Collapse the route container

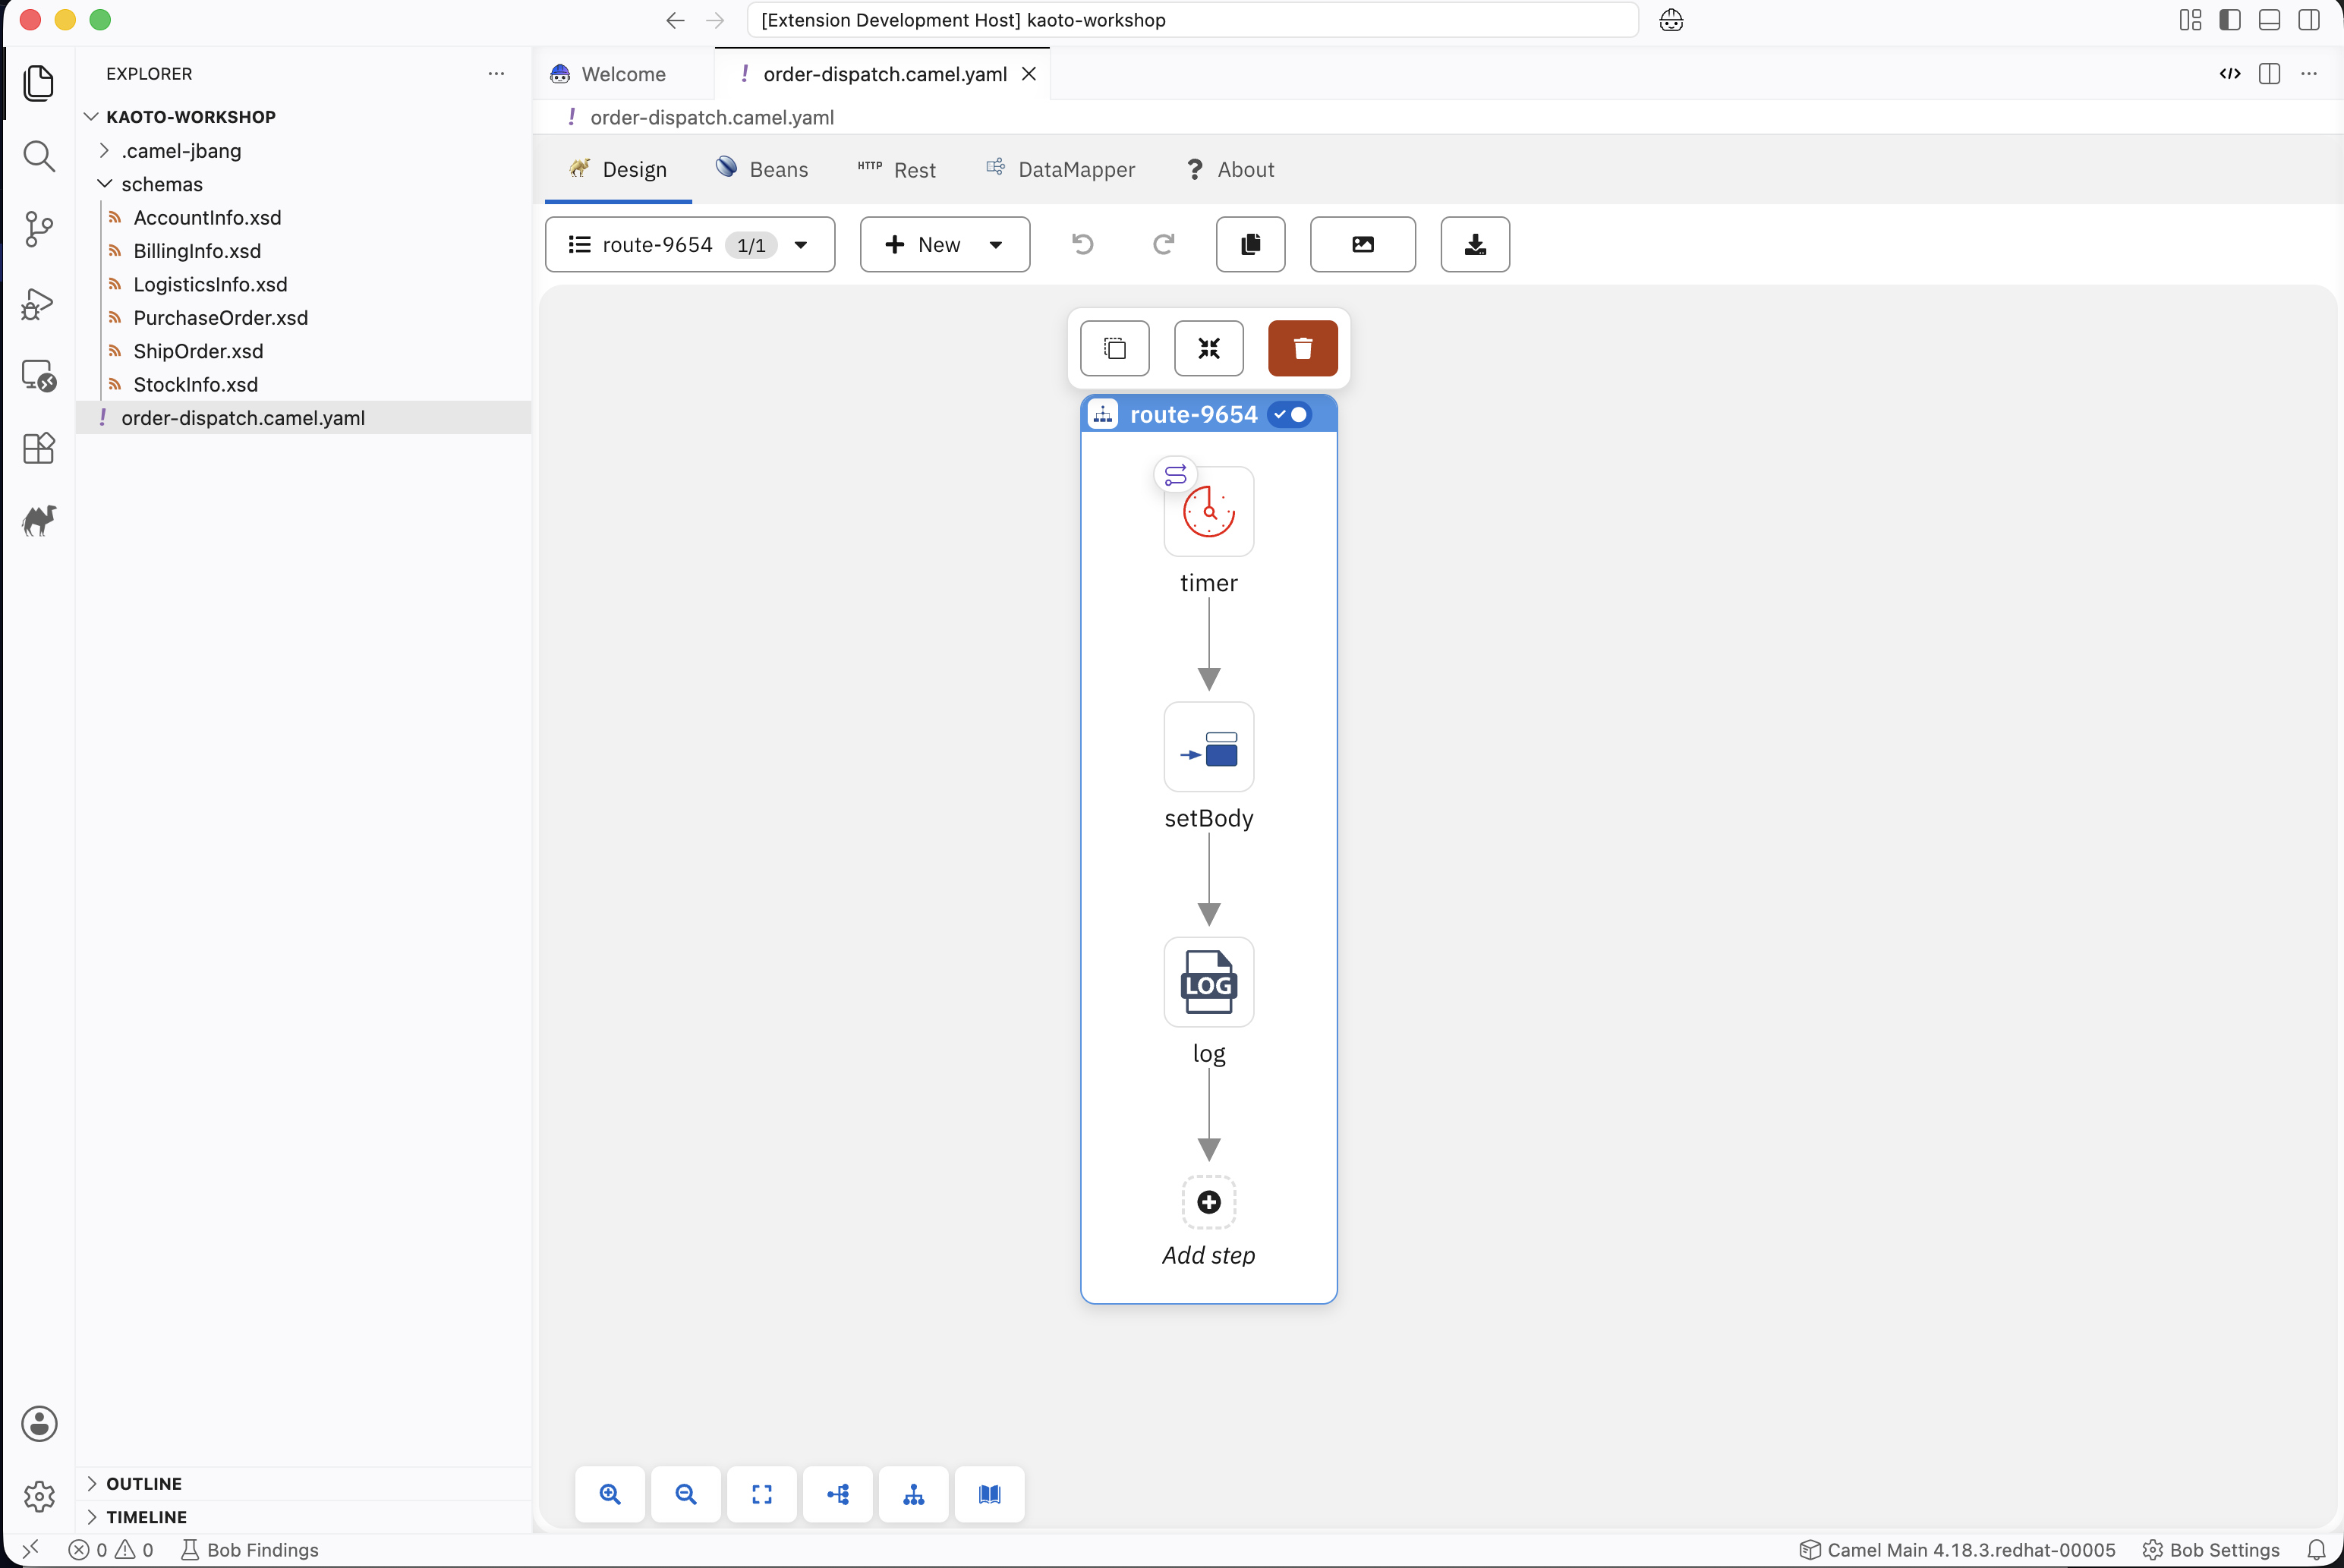pos(1208,348)
